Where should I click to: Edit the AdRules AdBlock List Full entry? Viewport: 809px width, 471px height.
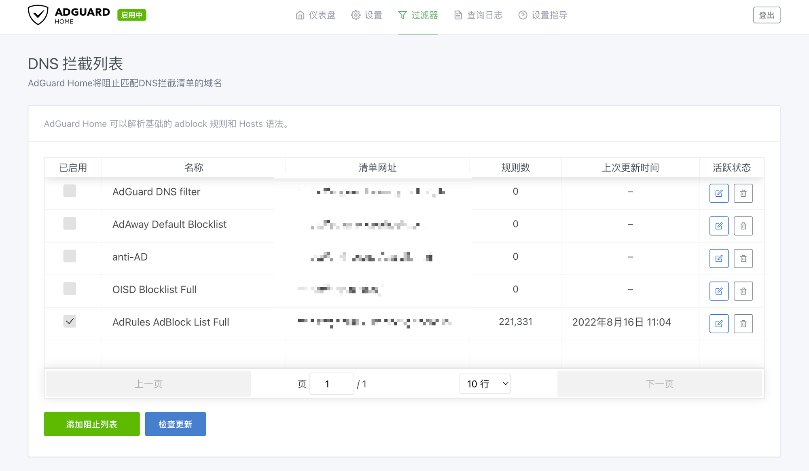(719, 324)
